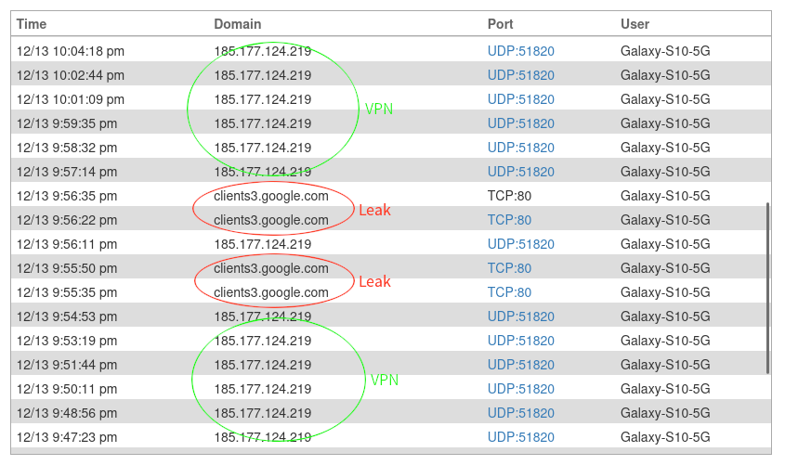Click TCP:80 link in 9:55:50 pm row

pos(509,268)
